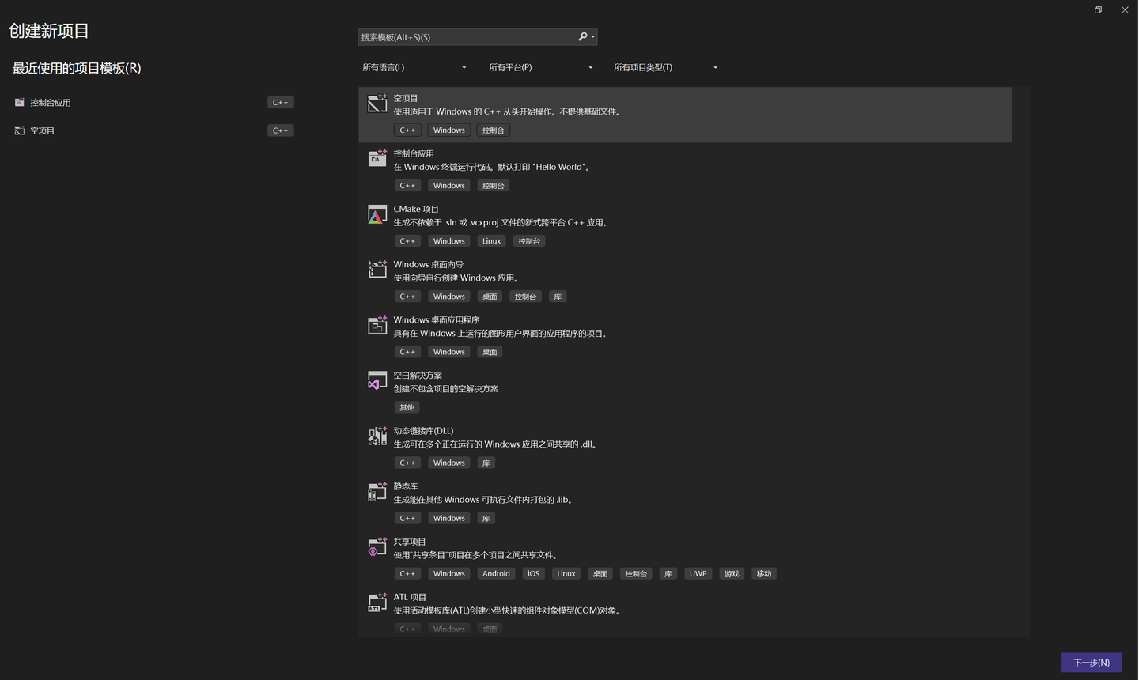Click the Windows 桌面向导 template icon
The height and width of the screenshot is (680, 1139).
[377, 269]
